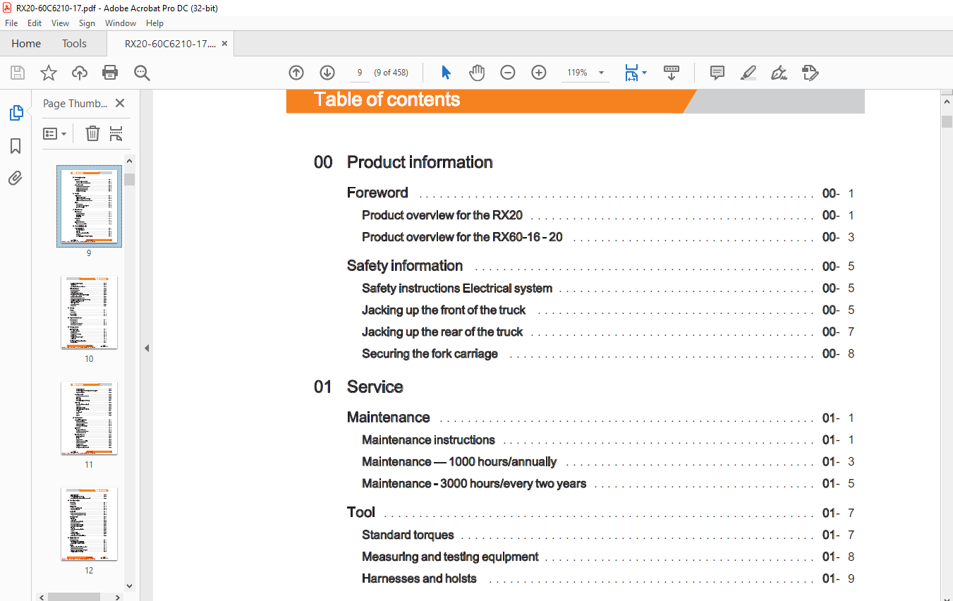Click the document vertical scrollbar thumb
953x601 pixels.
[x=947, y=121]
